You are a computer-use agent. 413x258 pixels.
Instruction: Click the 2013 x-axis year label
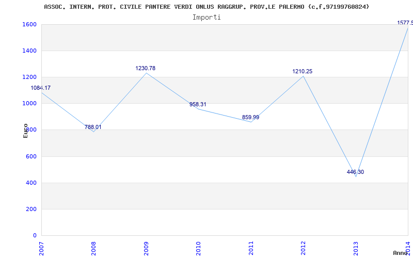356,249
